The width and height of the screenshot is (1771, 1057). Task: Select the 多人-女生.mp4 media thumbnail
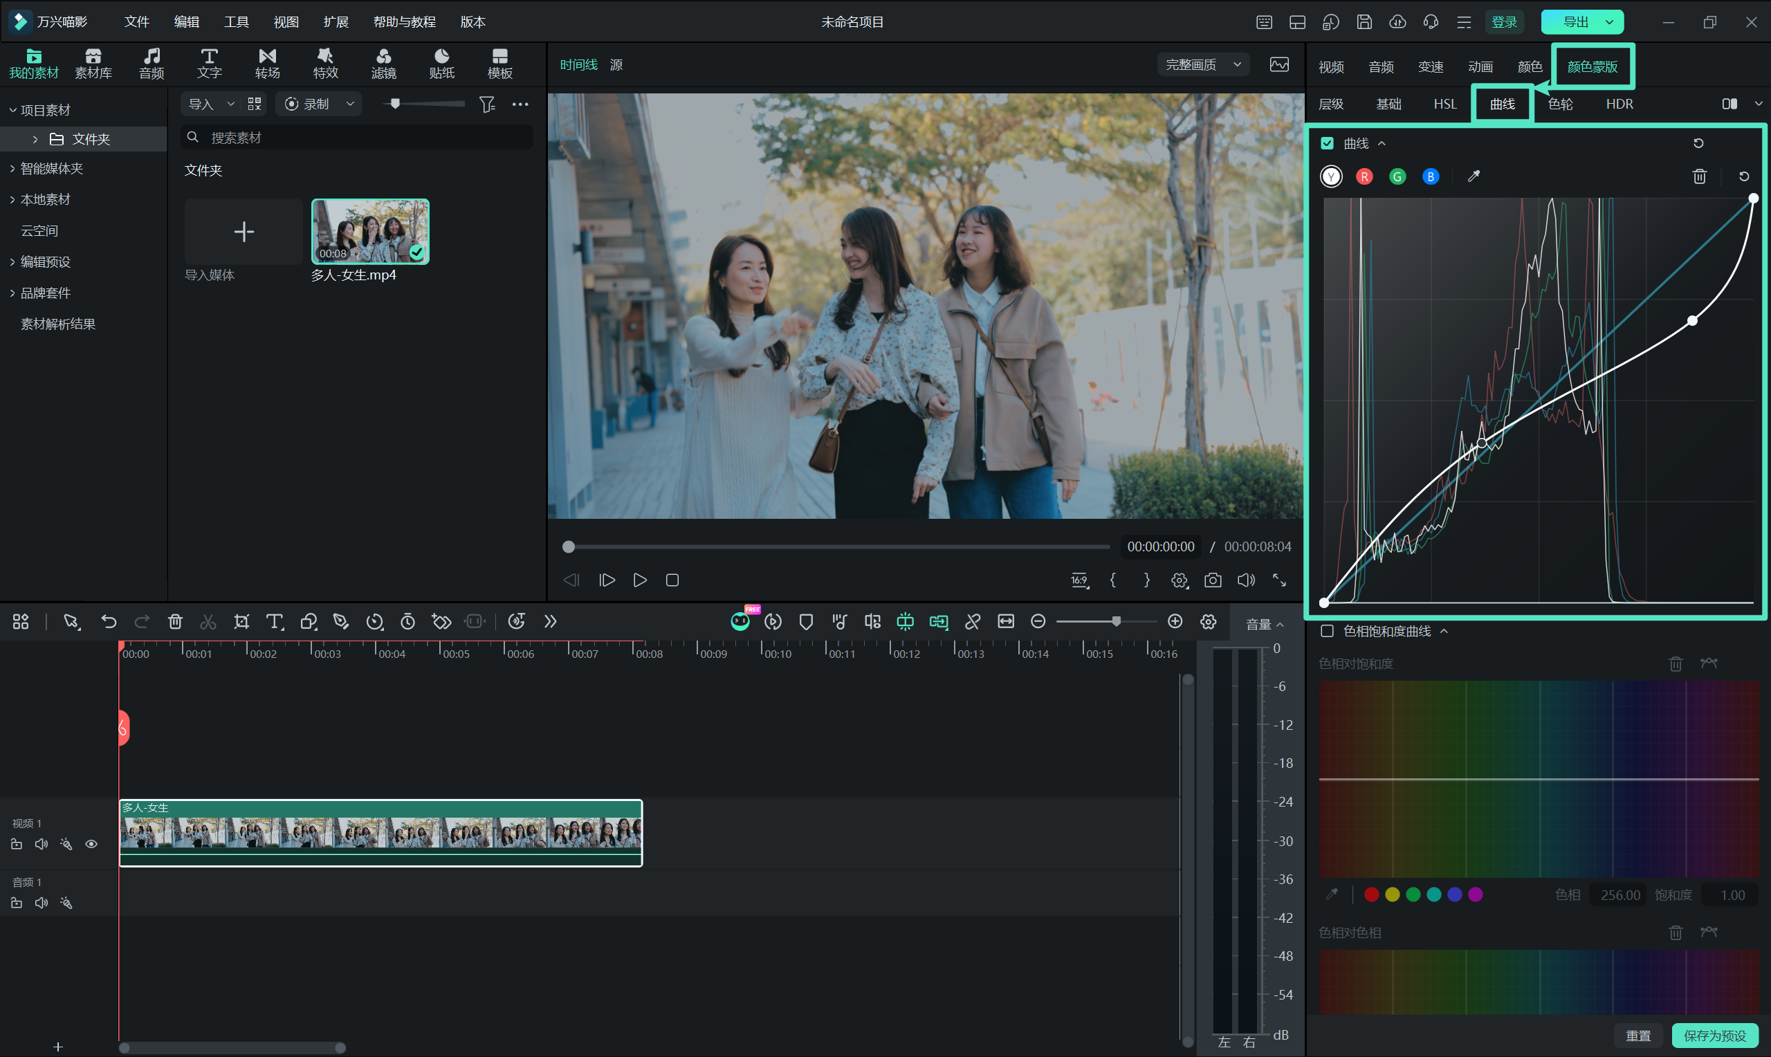point(370,232)
